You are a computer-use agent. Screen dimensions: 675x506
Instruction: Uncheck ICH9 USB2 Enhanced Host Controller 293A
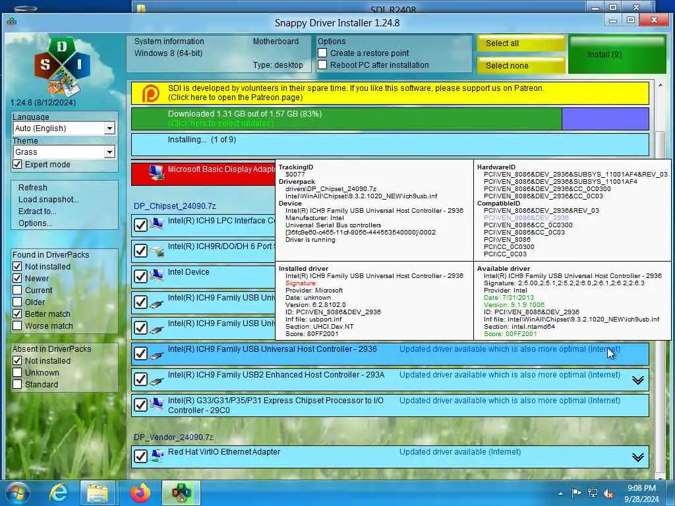pyautogui.click(x=141, y=379)
